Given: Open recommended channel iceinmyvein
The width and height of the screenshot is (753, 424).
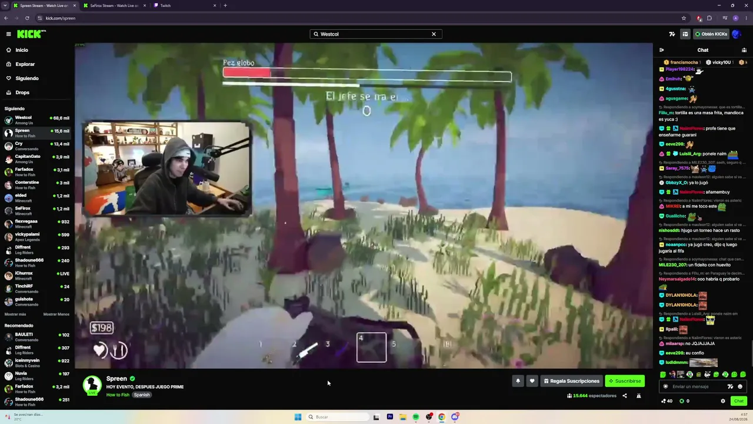Looking at the screenshot, I should 36,363.
